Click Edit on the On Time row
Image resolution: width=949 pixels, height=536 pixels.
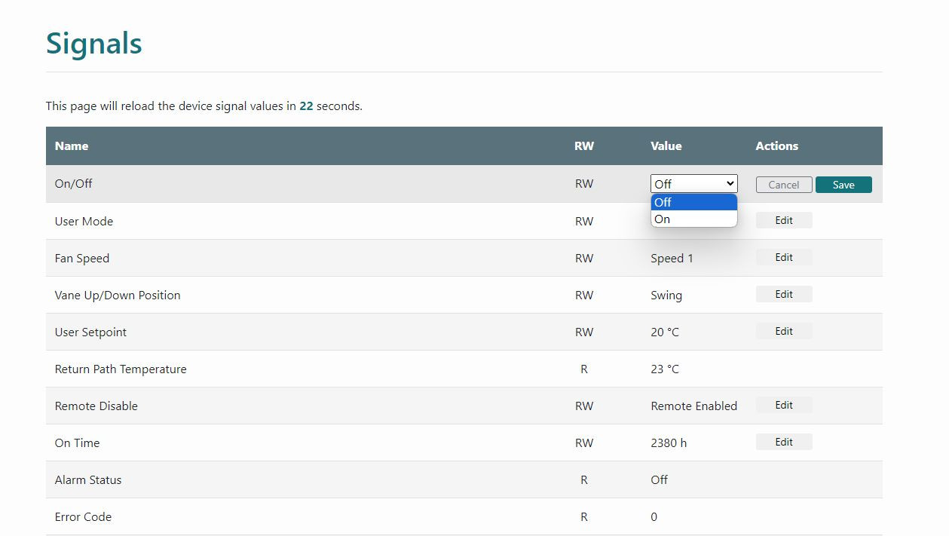[784, 442]
